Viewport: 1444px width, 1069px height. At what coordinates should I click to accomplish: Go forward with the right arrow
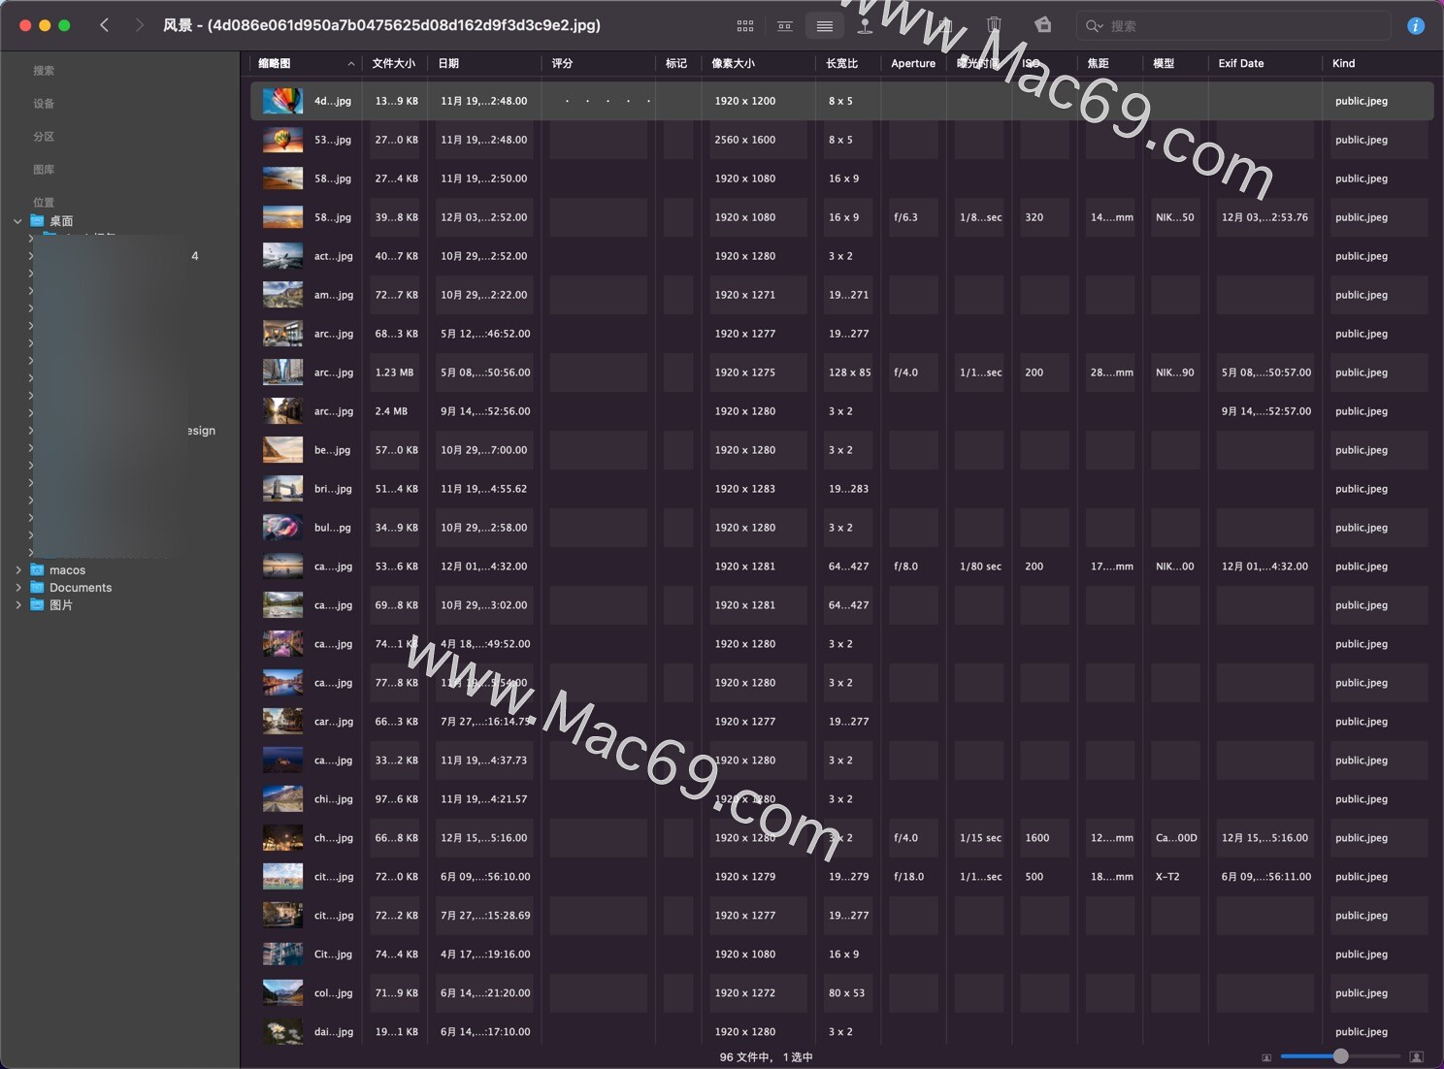tap(140, 25)
